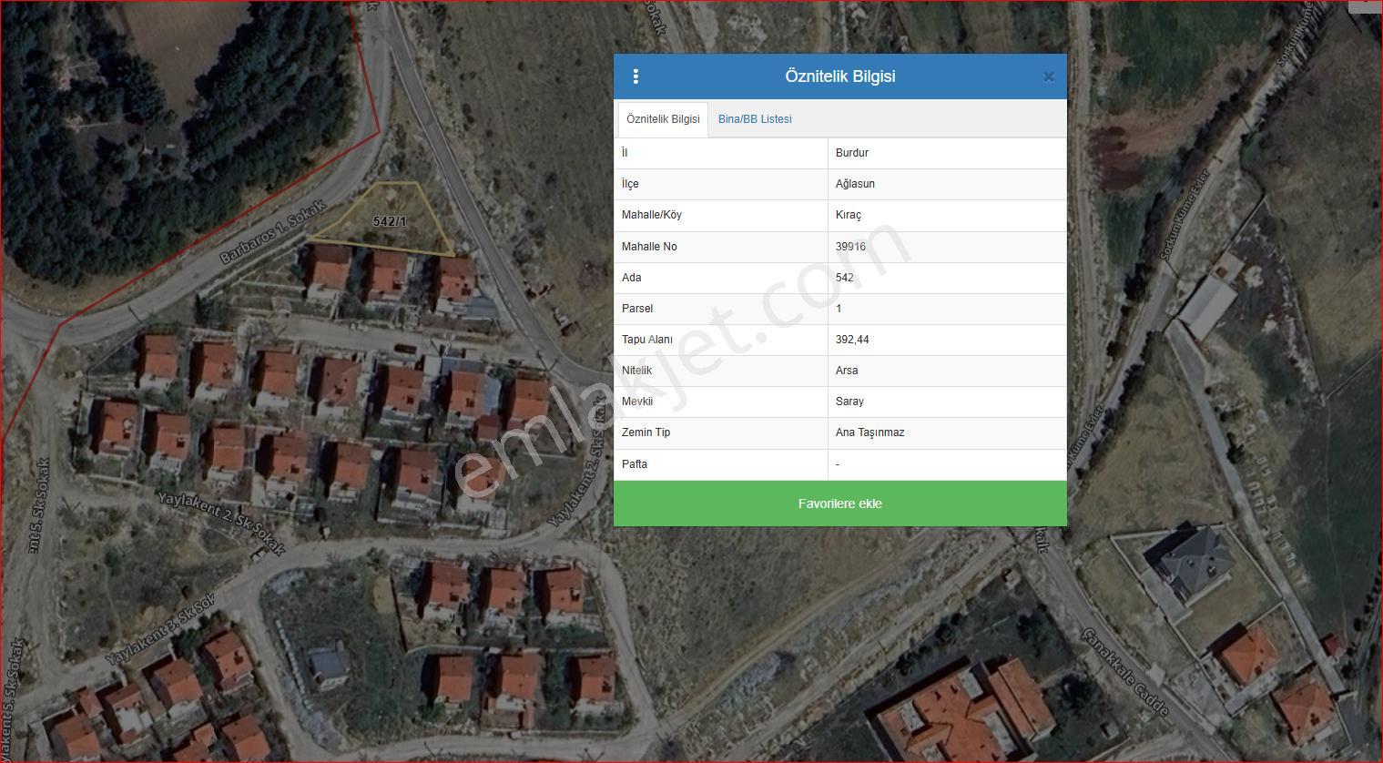This screenshot has width=1383, height=763.
Task: Click the Zemin Tip label
Action: (646, 432)
